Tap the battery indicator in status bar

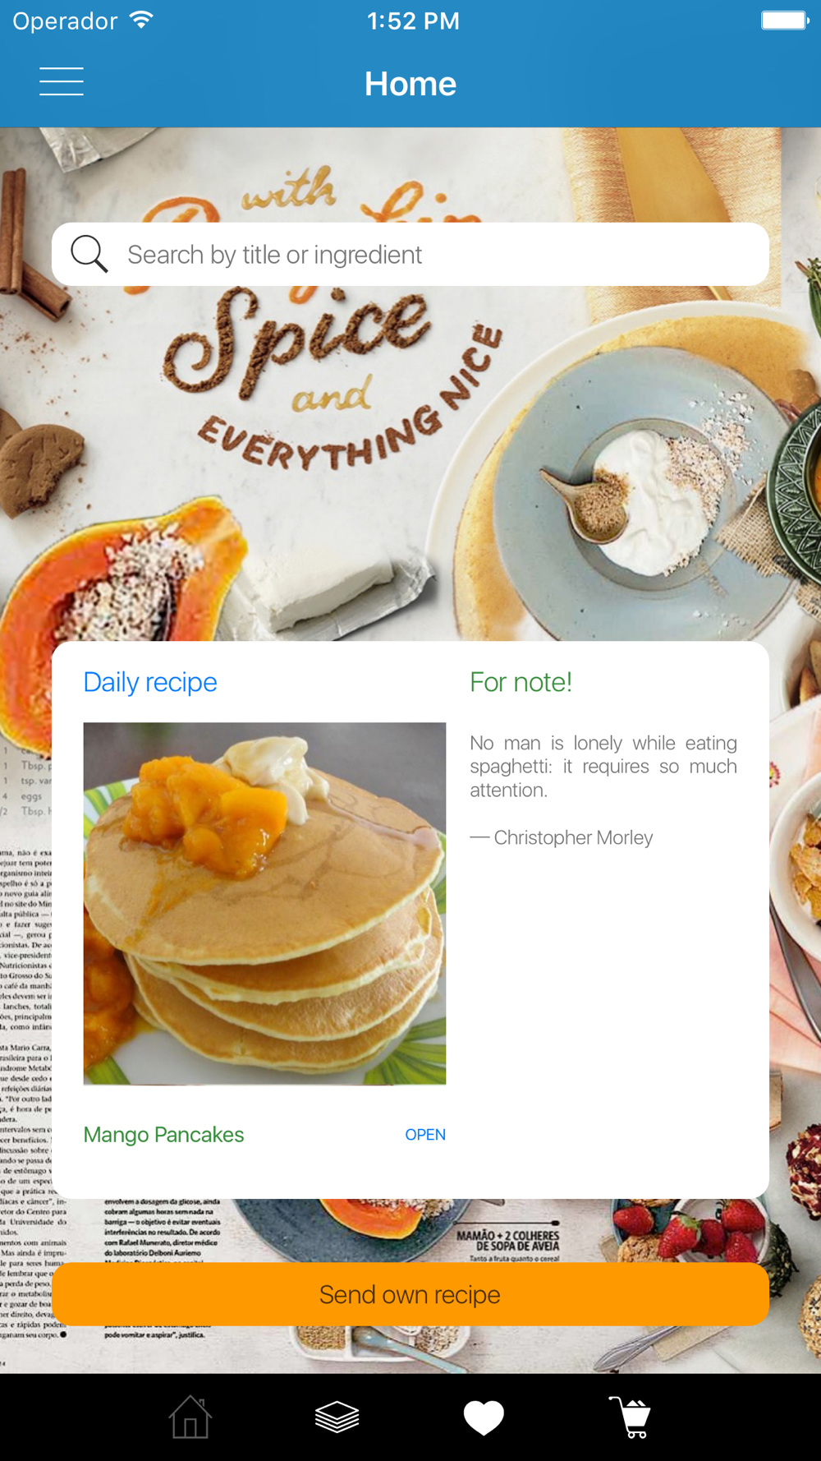[785, 20]
